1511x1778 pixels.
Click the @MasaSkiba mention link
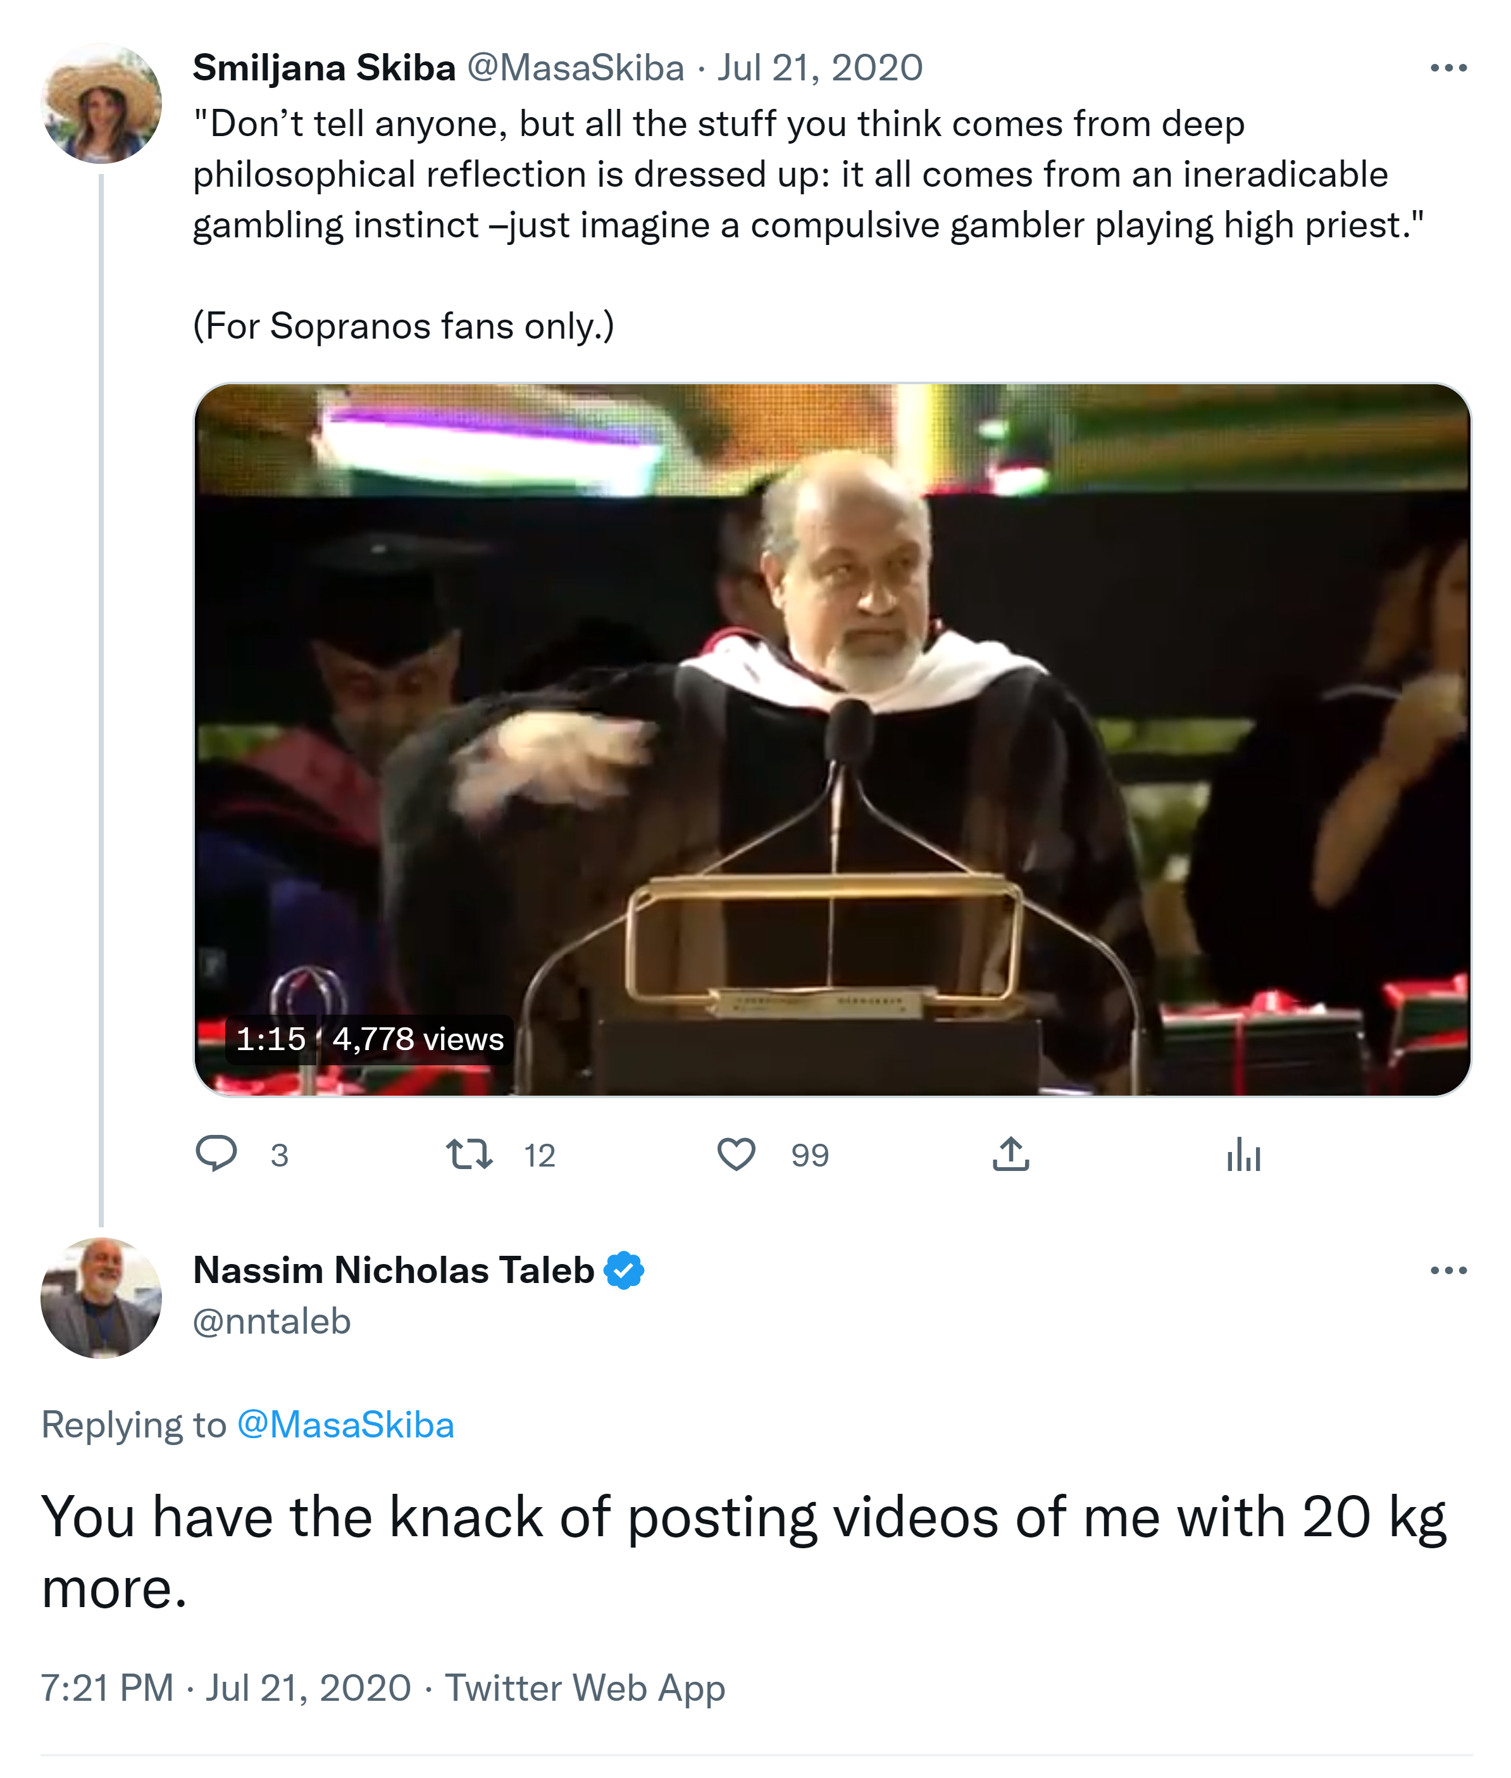pyautogui.click(x=345, y=1425)
